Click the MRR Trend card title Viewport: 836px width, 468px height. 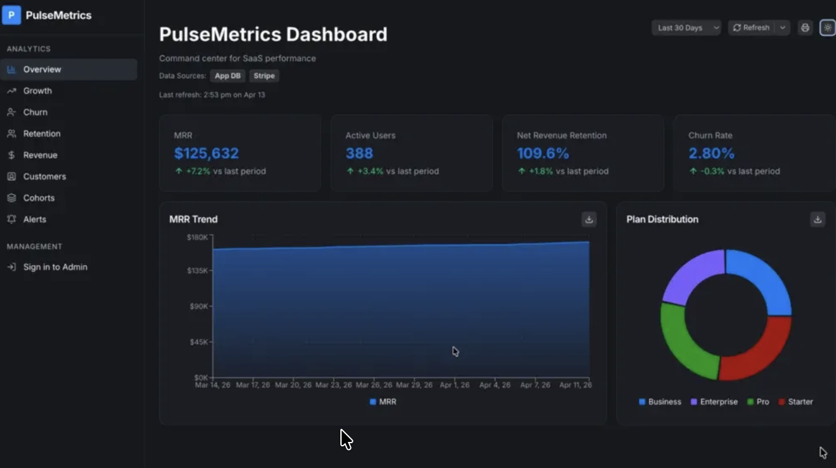[x=193, y=219]
